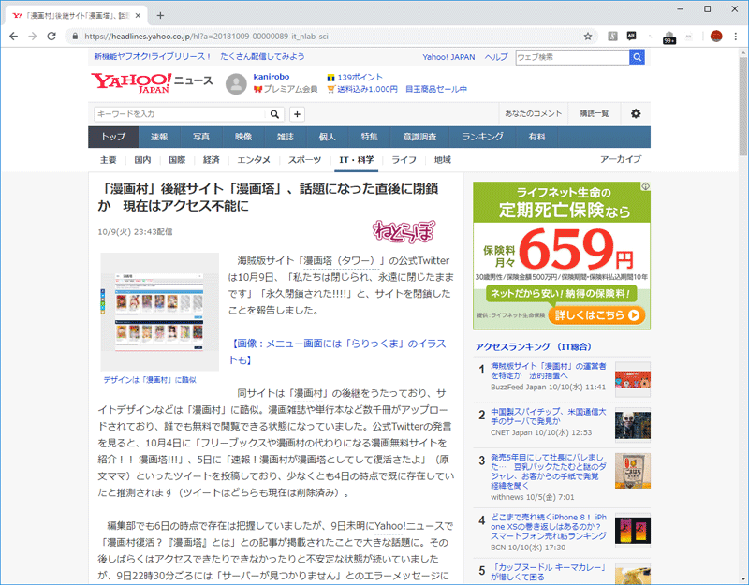Click the URL address bar
The height and width of the screenshot is (585, 749).
330,37
